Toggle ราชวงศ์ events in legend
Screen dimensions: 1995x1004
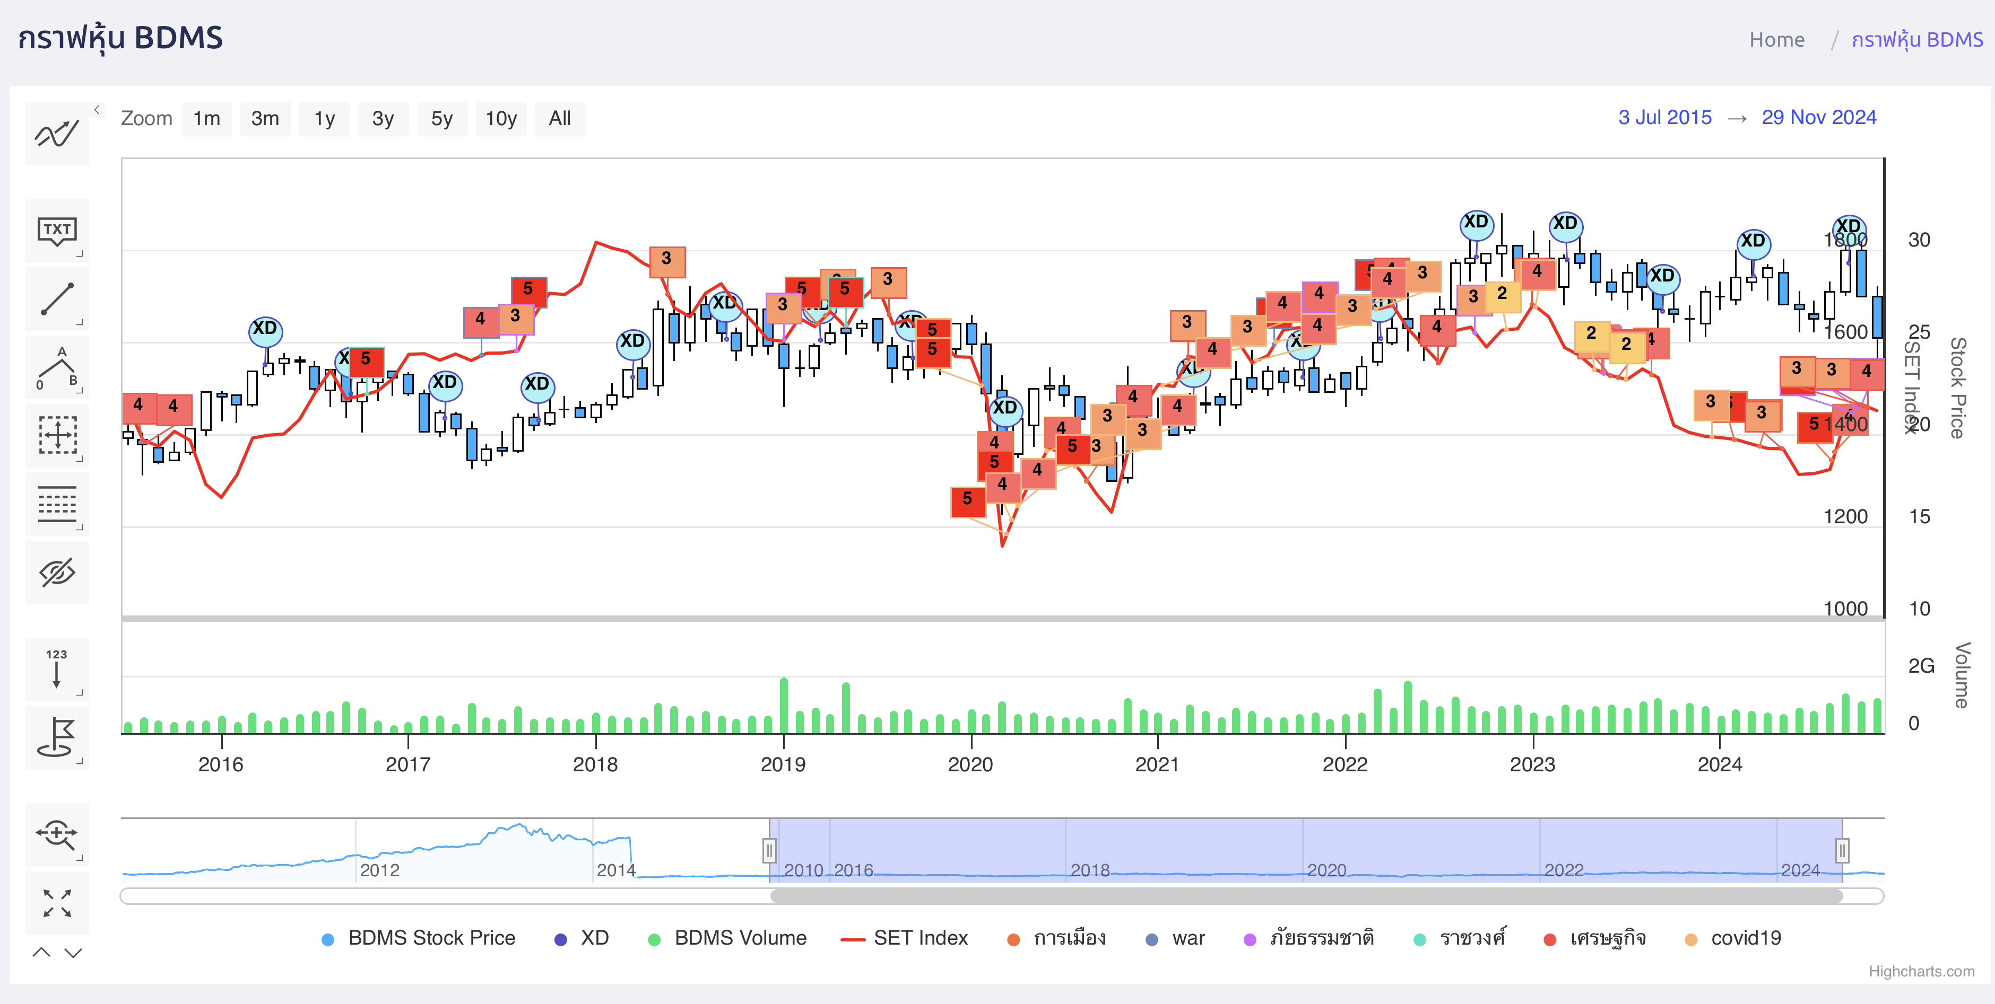[1460, 938]
